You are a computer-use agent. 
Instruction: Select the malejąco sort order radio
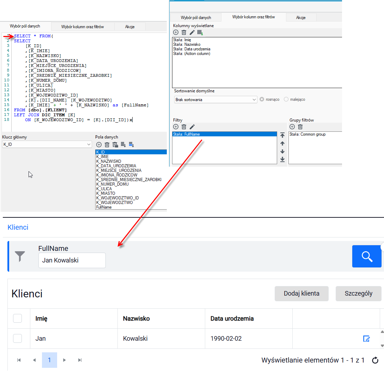(x=286, y=99)
